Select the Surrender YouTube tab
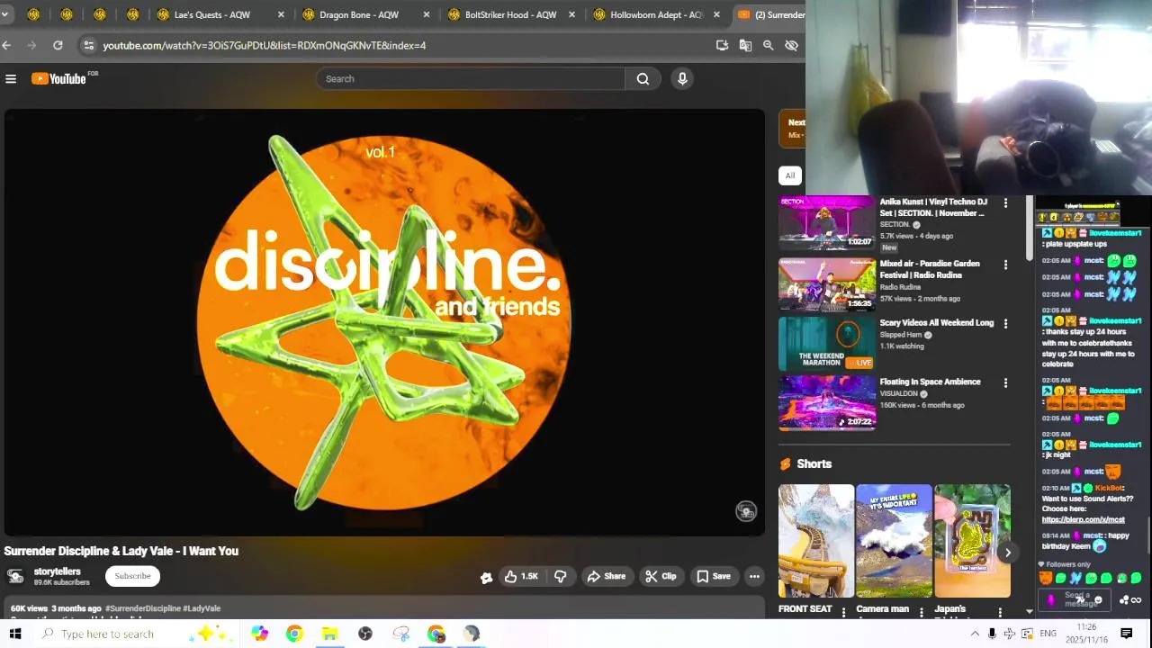This screenshot has width=1152, height=648. click(x=769, y=14)
